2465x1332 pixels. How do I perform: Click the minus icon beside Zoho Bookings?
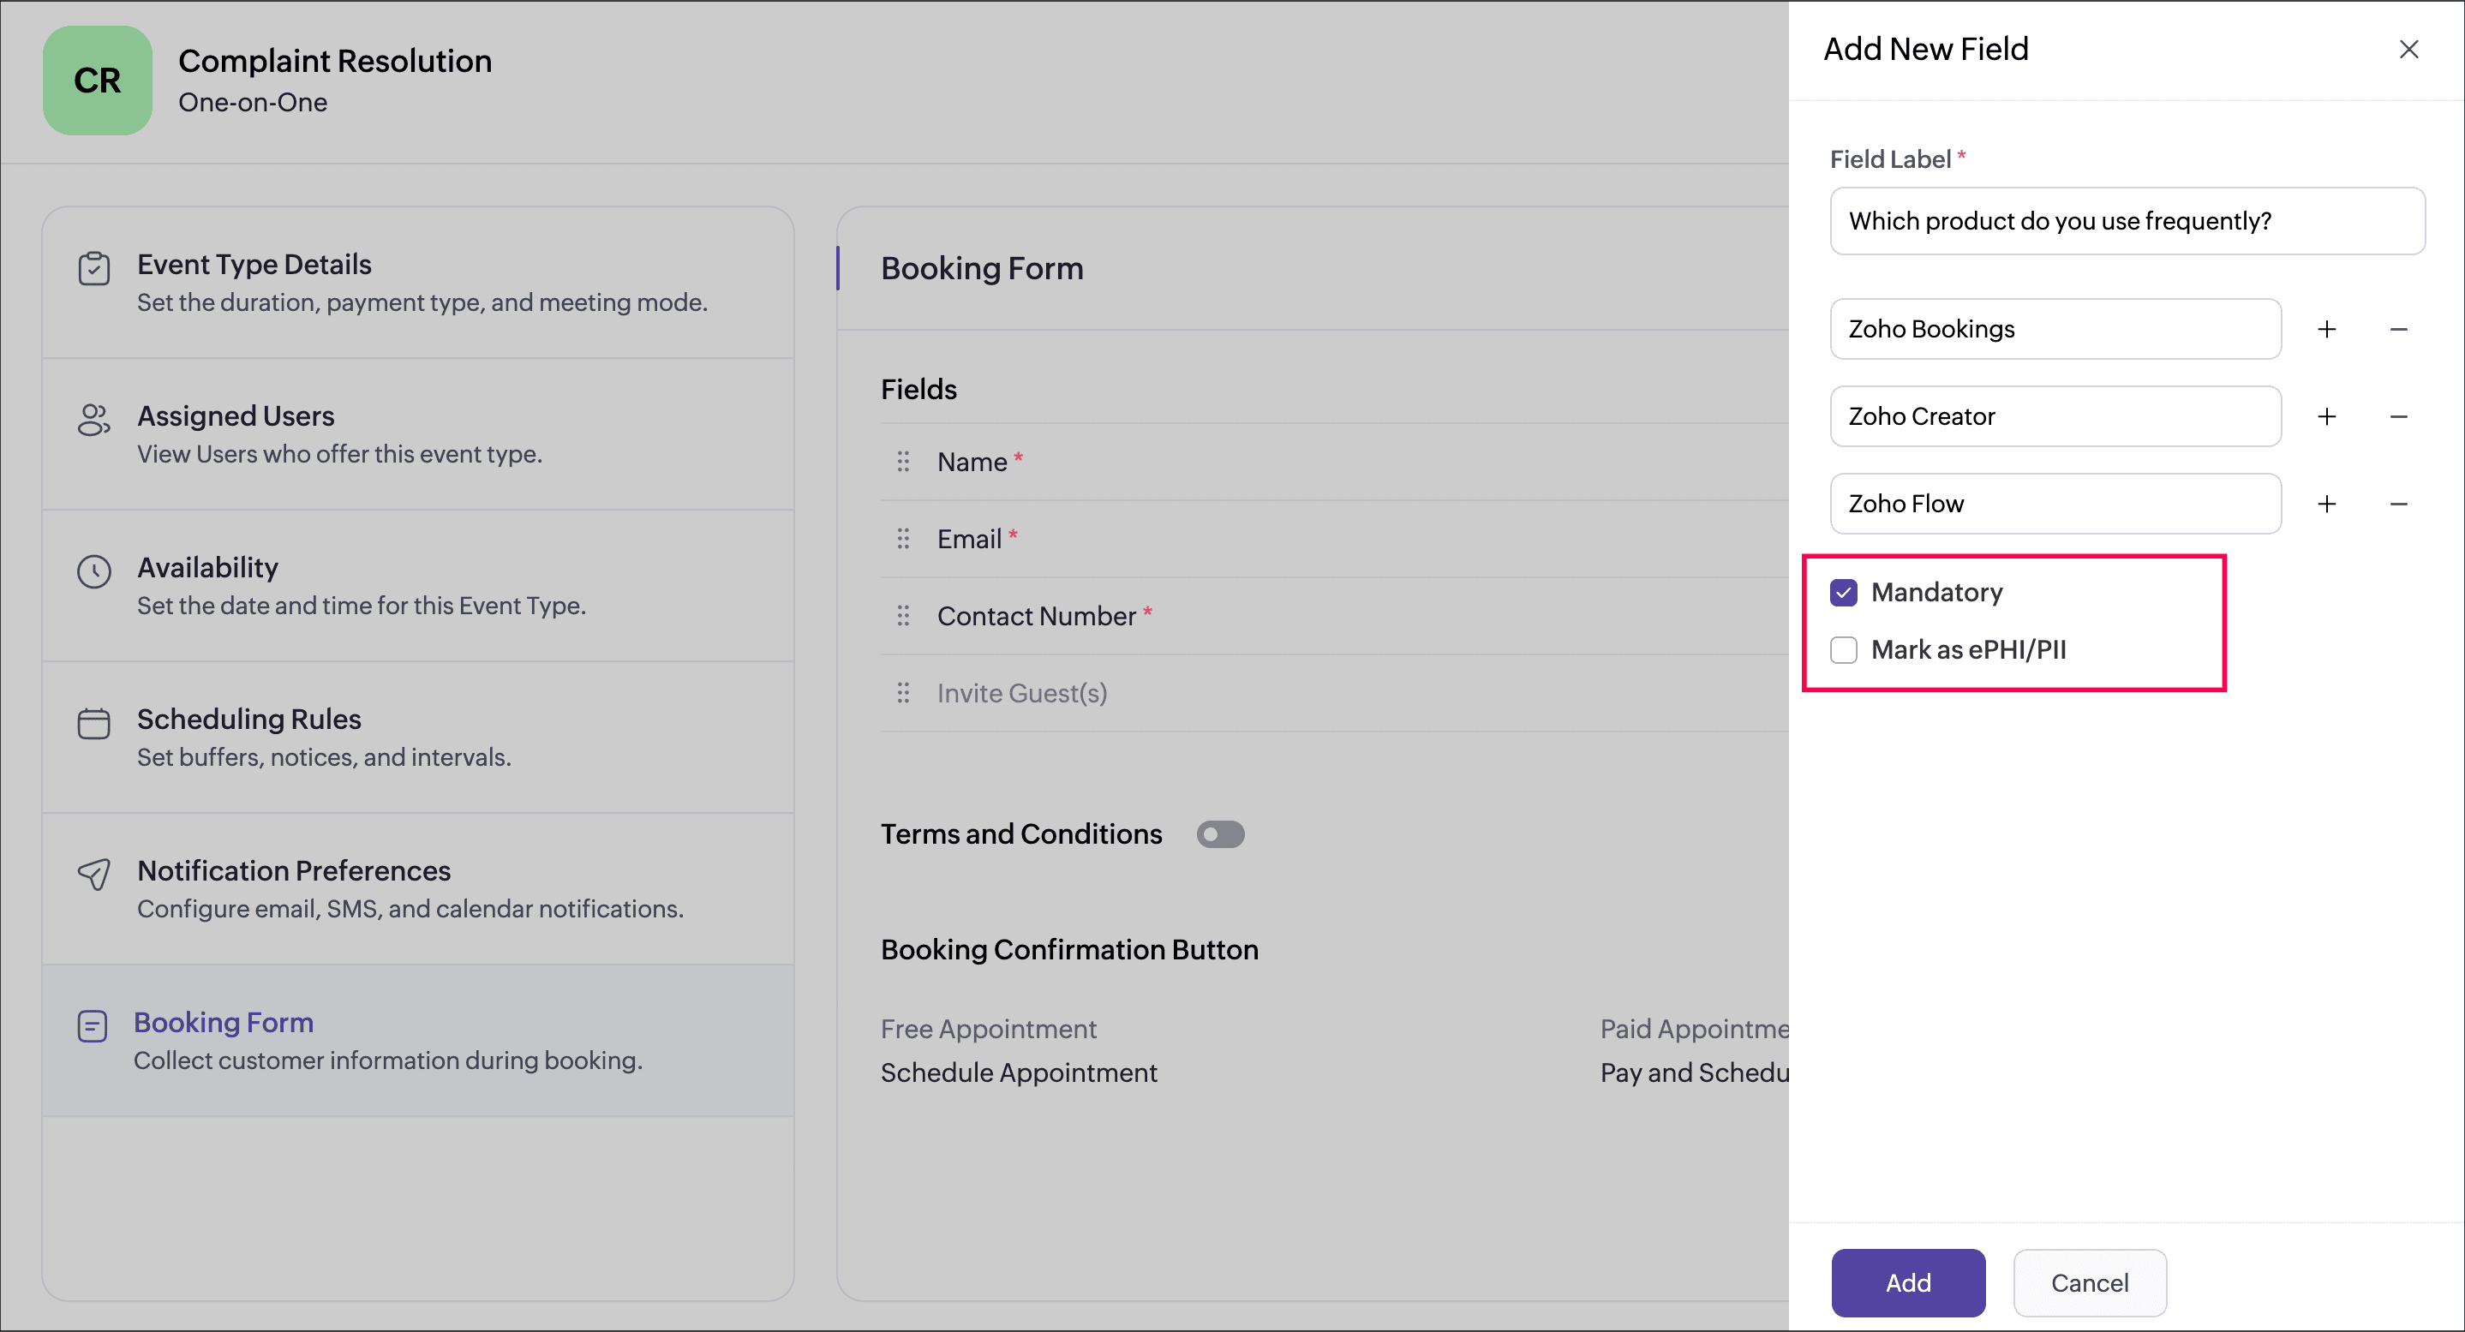2398,329
